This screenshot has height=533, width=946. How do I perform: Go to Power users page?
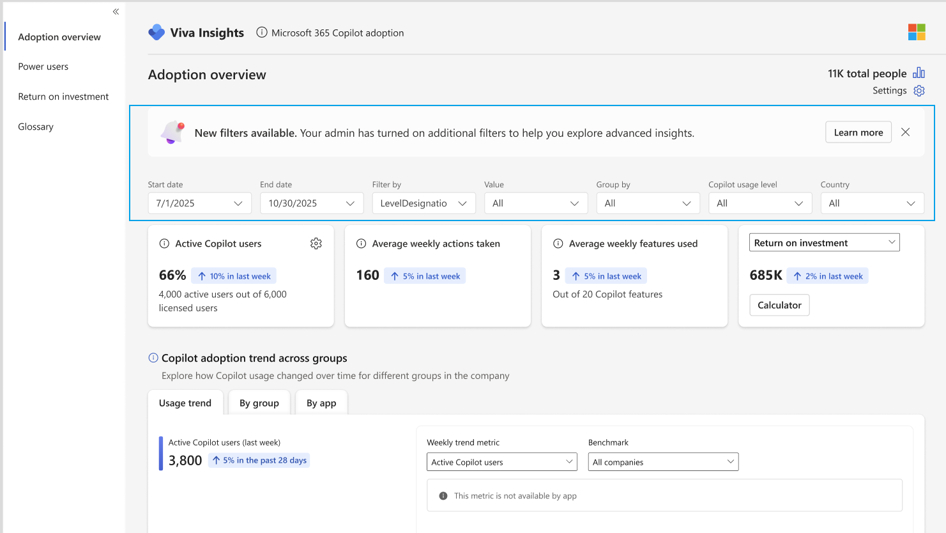click(43, 66)
